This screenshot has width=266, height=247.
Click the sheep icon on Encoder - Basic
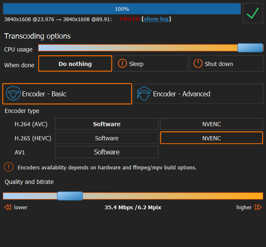coord(13,94)
